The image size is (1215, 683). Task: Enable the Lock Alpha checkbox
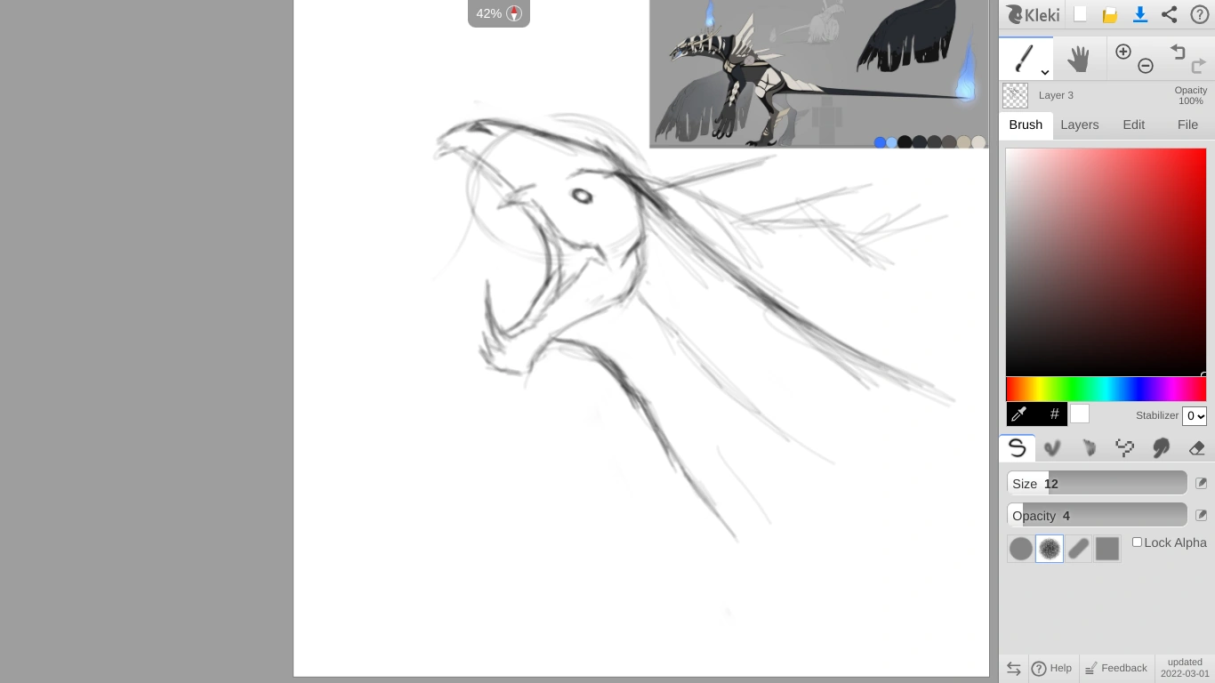1137,542
